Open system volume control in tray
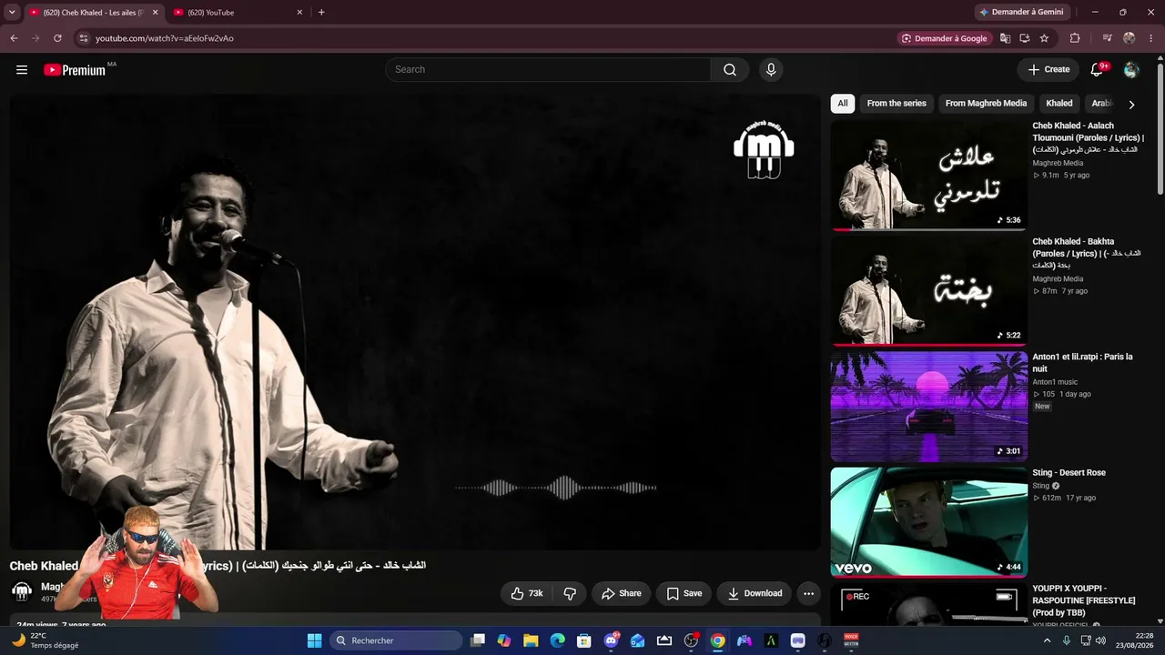The width and height of the screenshot is (1165, 655). (x=1100, y=640)
